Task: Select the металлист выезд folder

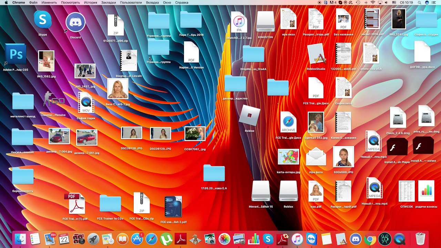Action: 23,101
